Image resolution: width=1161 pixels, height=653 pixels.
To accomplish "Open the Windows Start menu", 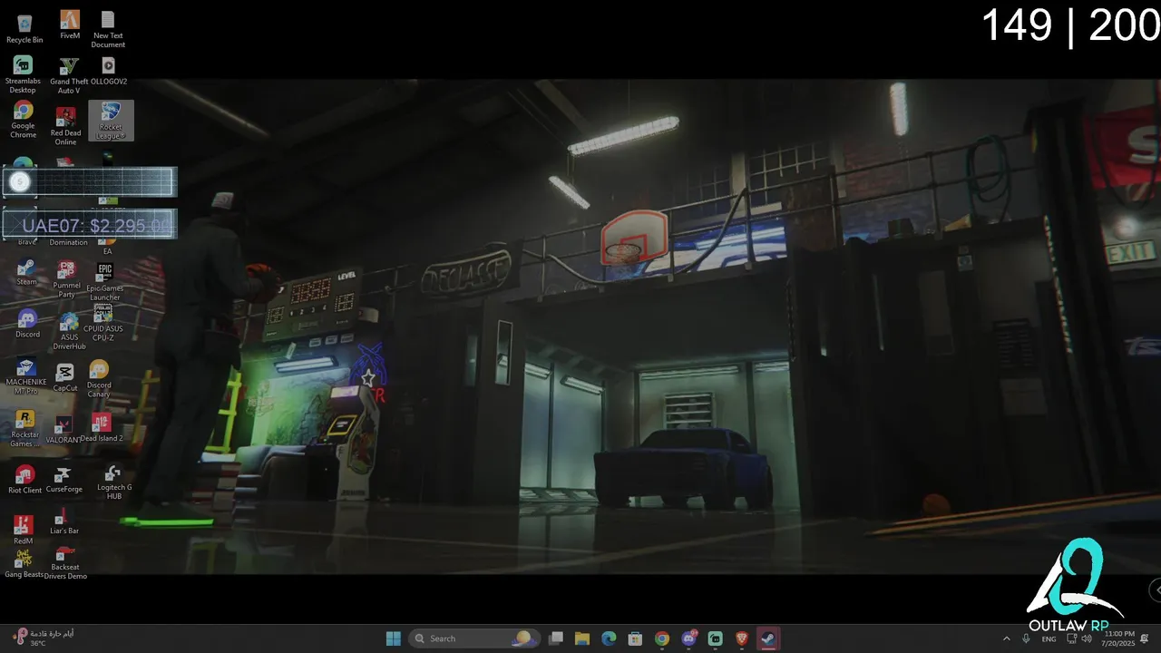I will 394,638.
